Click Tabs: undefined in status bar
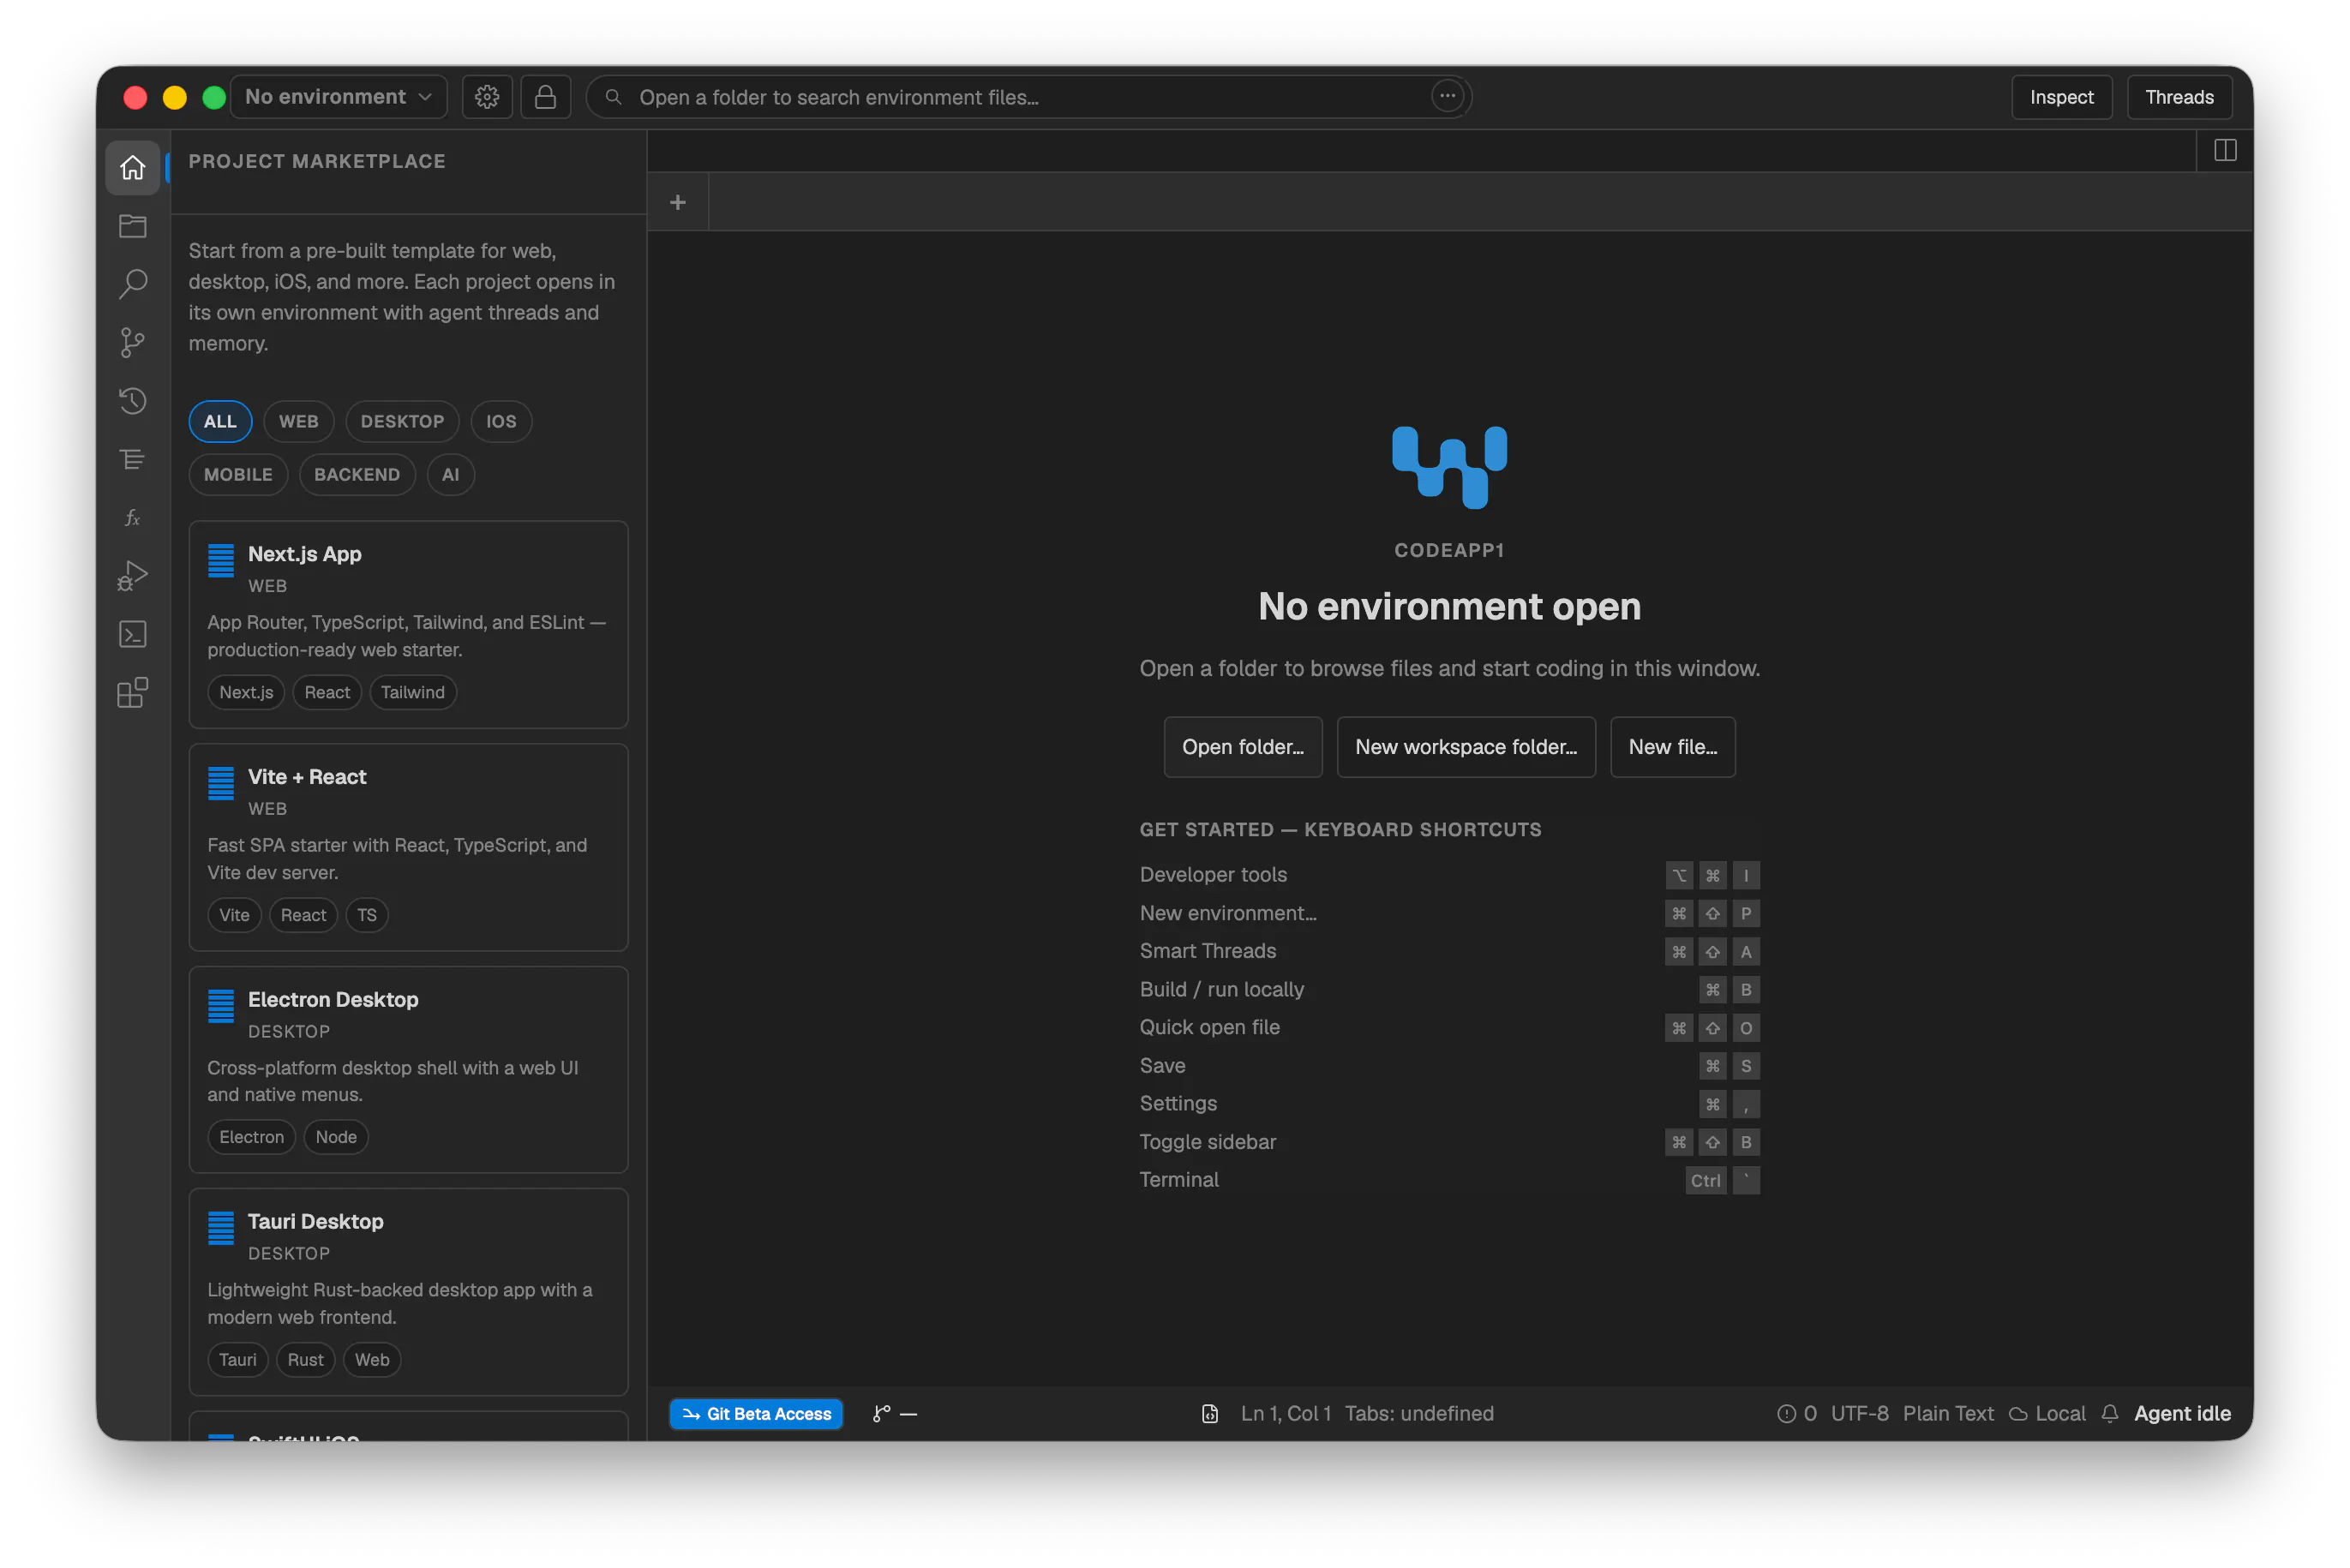This screenshot has width=2350, height=1568. (x=1419, y=1413)
